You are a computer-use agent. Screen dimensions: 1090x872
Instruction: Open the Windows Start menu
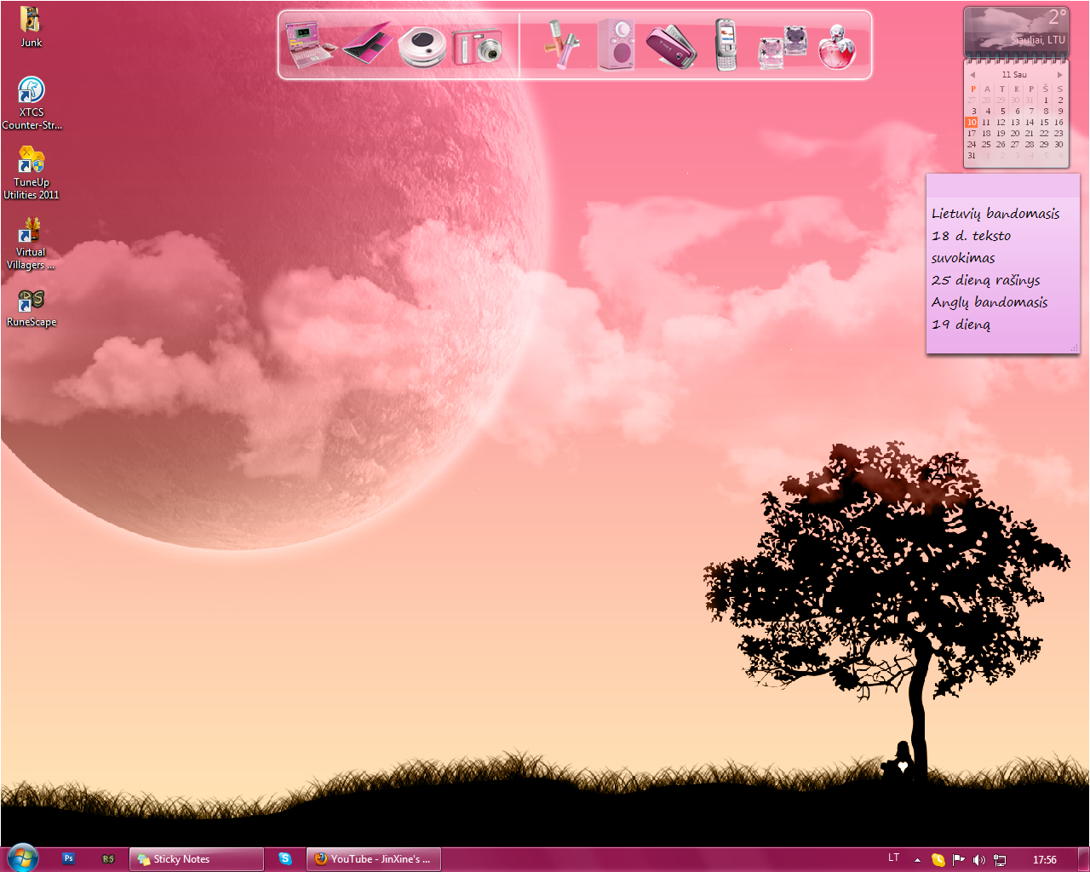click(23, 858)
